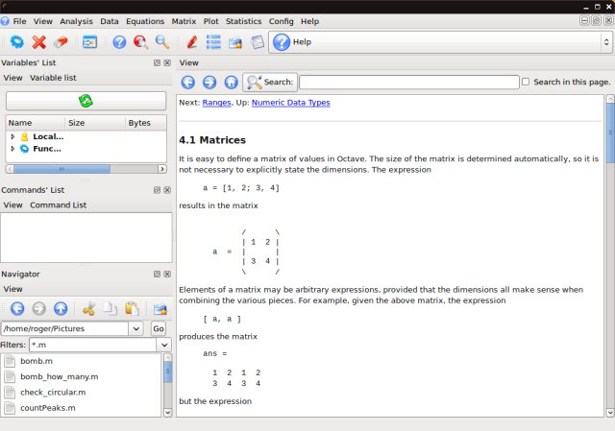Viewport: 615px width, 431px height.
Task: Click the copy icon in Navigator toolbar
Action: [111, 309]
